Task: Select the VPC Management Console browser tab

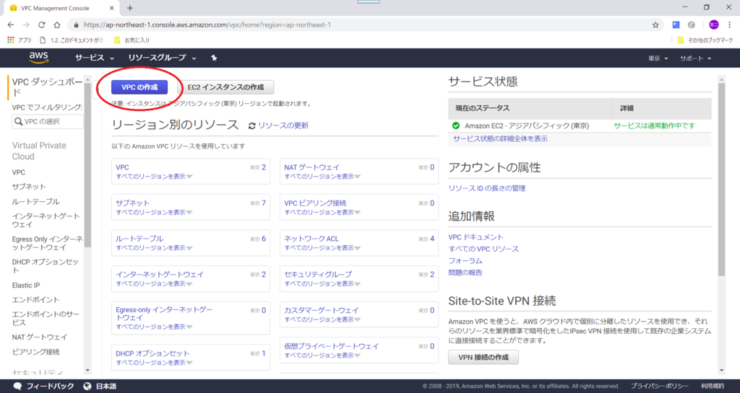Action: click(x=61, y=8)
